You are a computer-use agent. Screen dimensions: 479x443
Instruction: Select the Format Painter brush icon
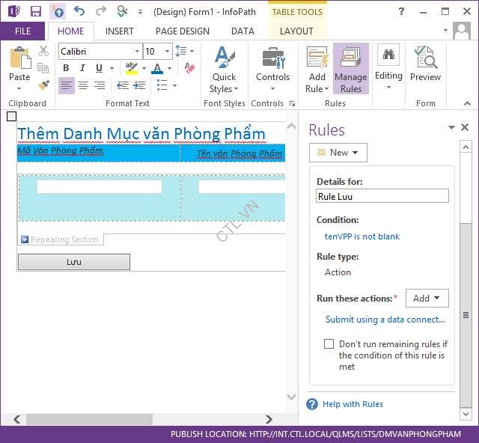pos(43,85)
